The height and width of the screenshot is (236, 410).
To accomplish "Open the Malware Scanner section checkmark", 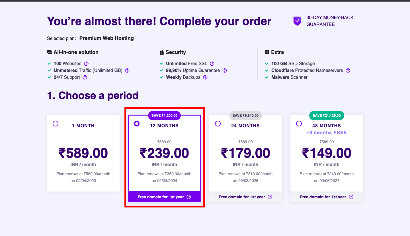I will point(267,77).
